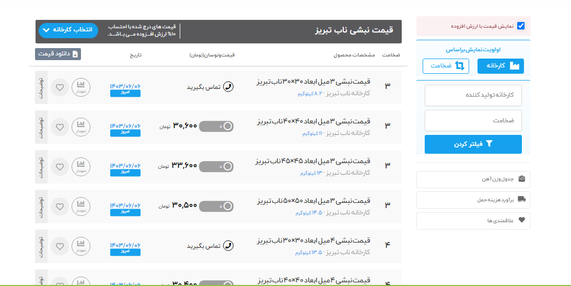Click the heart icon for the 4mm 30×30 row
This screenshot has height=286, width=571.
pyautogui.click(x=60, y=246)
